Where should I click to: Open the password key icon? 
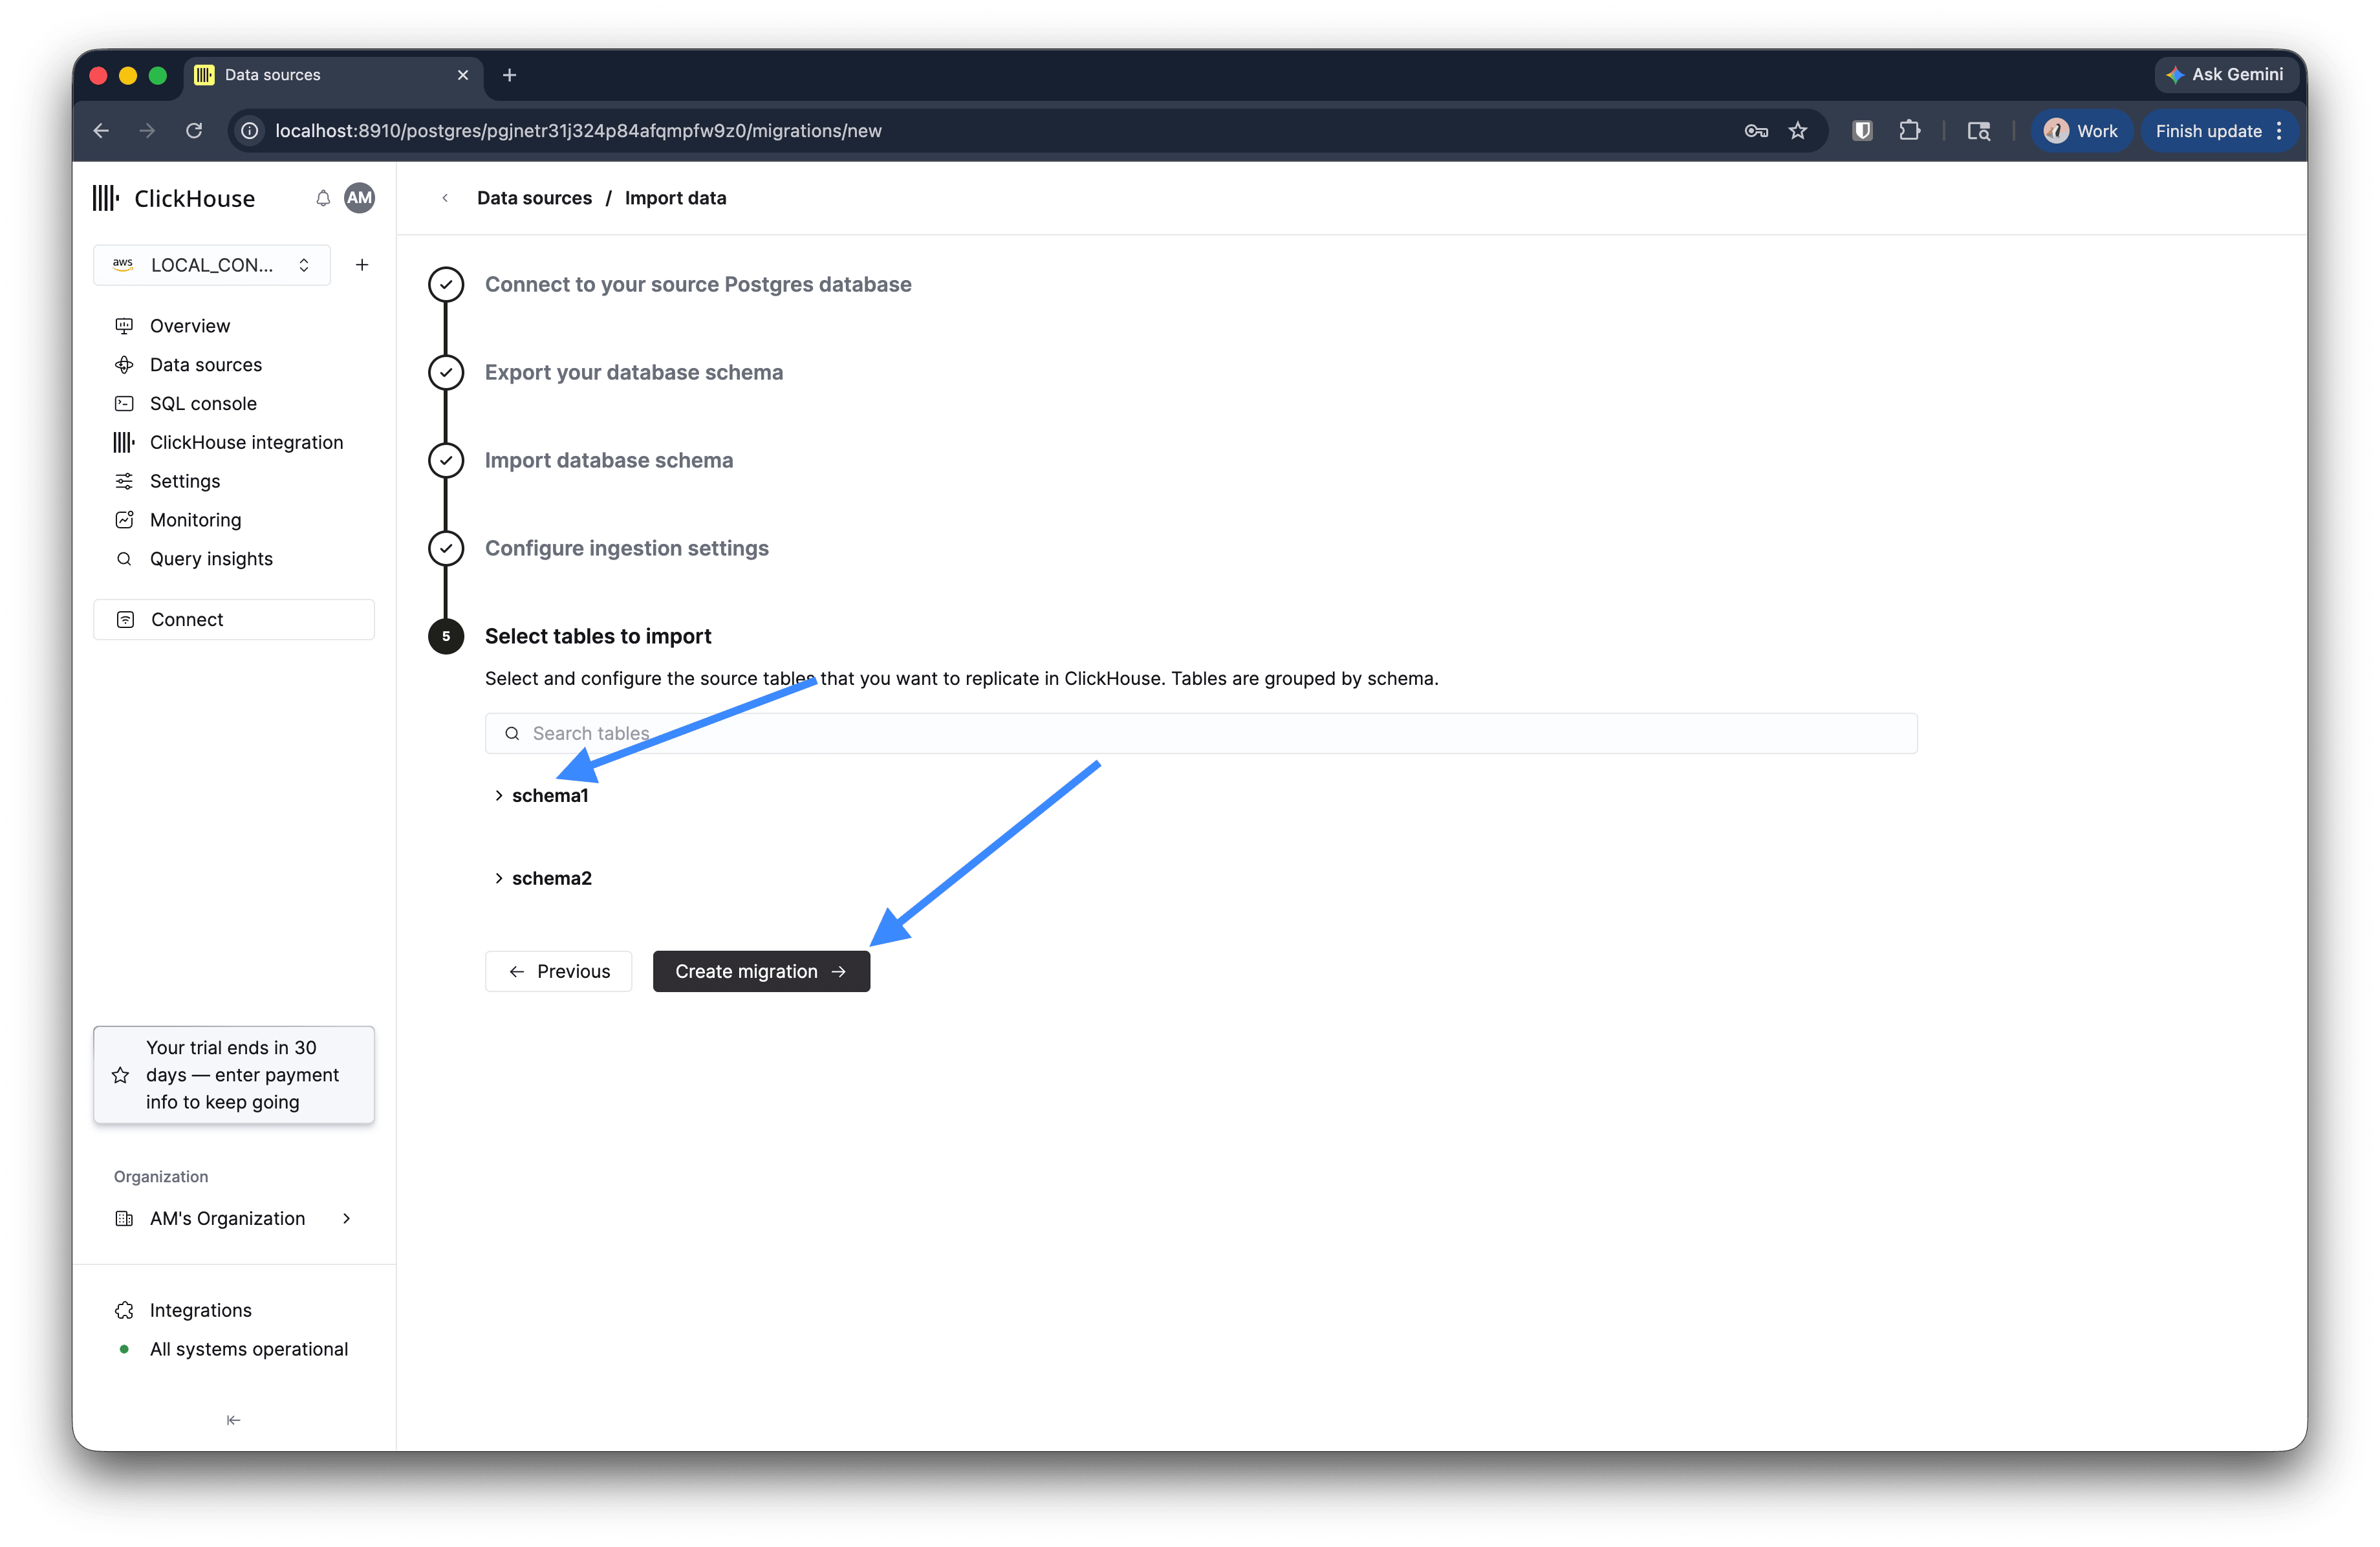click(1756, 131)
